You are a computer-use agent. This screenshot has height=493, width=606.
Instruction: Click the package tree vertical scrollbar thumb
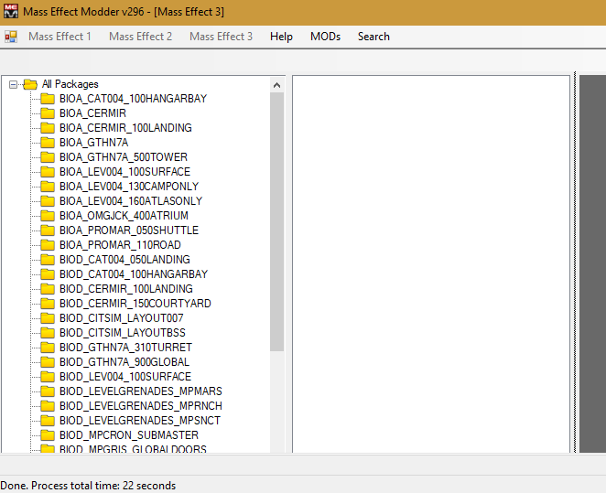coord(277,220)
